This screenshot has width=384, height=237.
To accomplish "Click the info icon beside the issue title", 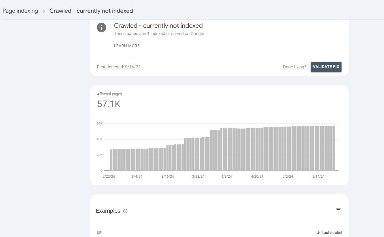I will tap(101, 27).
